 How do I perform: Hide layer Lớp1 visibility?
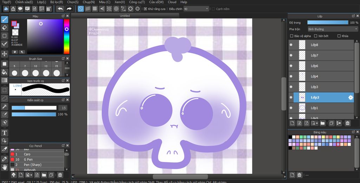point(291,108)
